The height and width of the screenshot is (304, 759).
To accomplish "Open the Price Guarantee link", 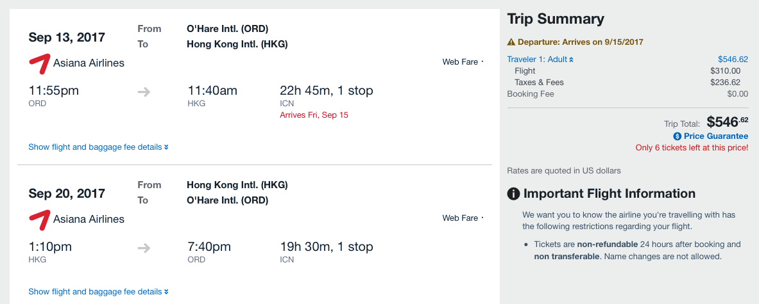I will click(x=715, y=136).
